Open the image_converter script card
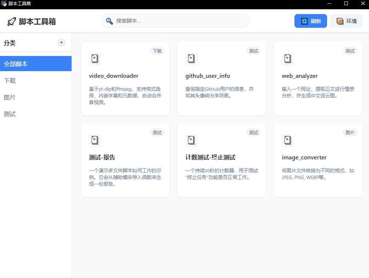 [318, 160]
